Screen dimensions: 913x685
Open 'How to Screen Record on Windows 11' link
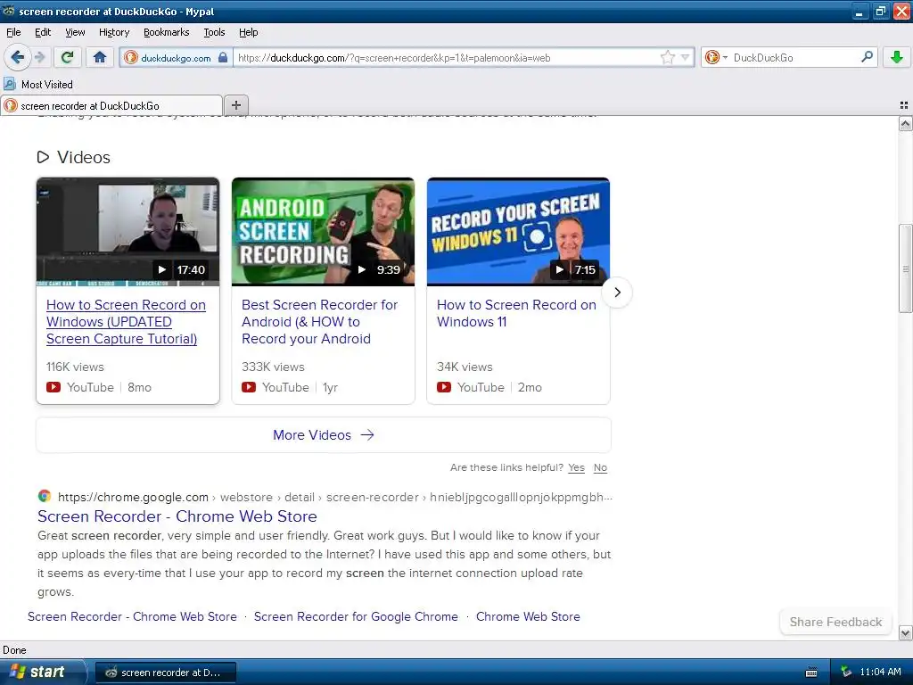(516, 313)
